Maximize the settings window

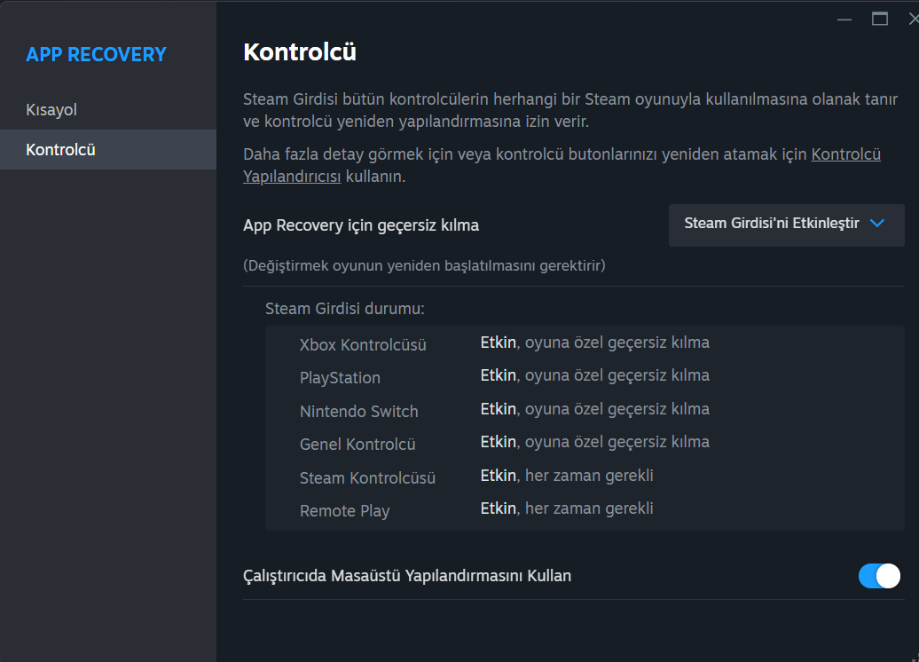click(880, 19)
